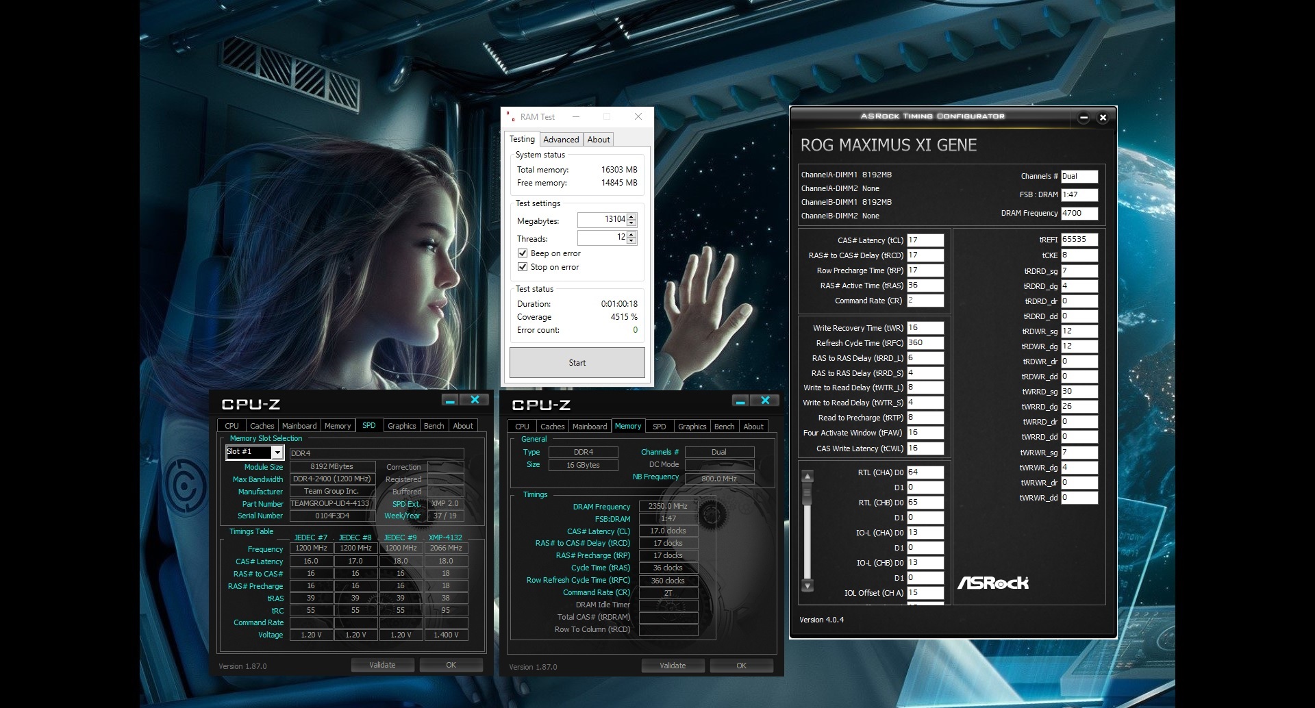Screen dimensions: 1315x708
Task: Click the ASRock timings scroll down arrow
Action: tap(807, 585)
